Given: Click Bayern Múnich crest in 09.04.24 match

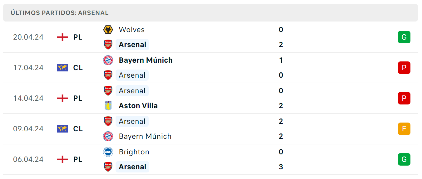Looking at the screenshot, I should click(108, 136).
